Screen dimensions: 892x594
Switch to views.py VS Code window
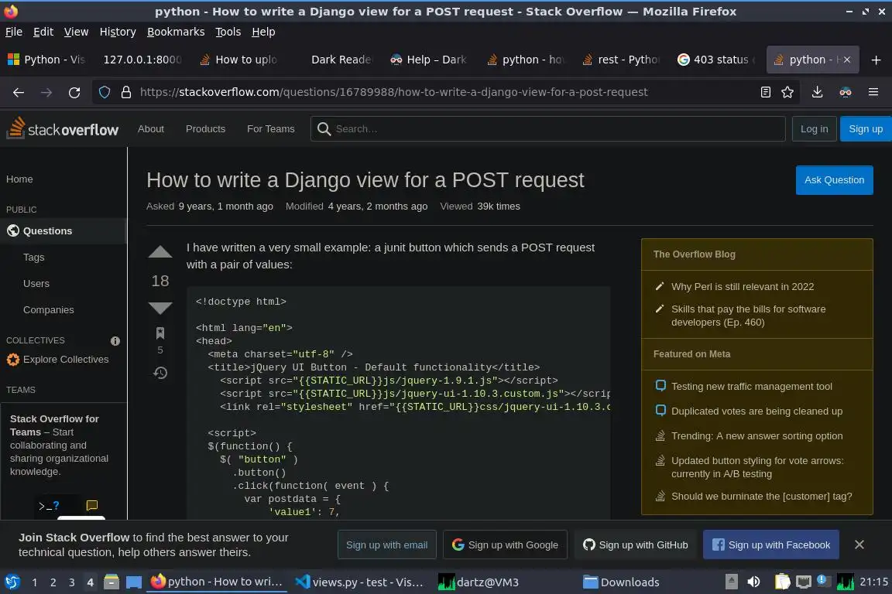[359, 582]
